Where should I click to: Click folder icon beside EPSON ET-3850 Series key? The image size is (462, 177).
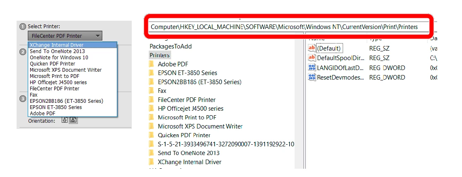(x=152, y=73)
